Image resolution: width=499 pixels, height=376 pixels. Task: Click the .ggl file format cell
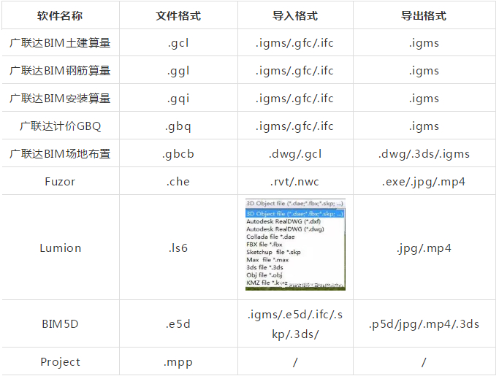click(178, 71)
